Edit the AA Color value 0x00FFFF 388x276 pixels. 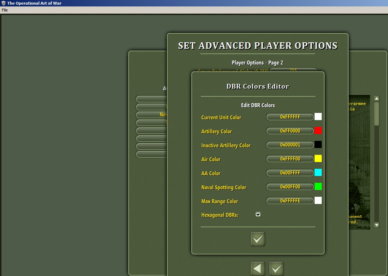click(x=290, y=173)
